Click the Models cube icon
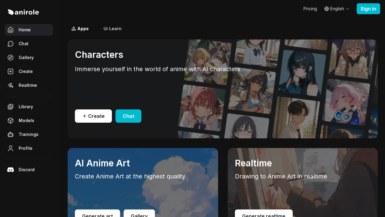The image size is (385, 217). point(10,120)
